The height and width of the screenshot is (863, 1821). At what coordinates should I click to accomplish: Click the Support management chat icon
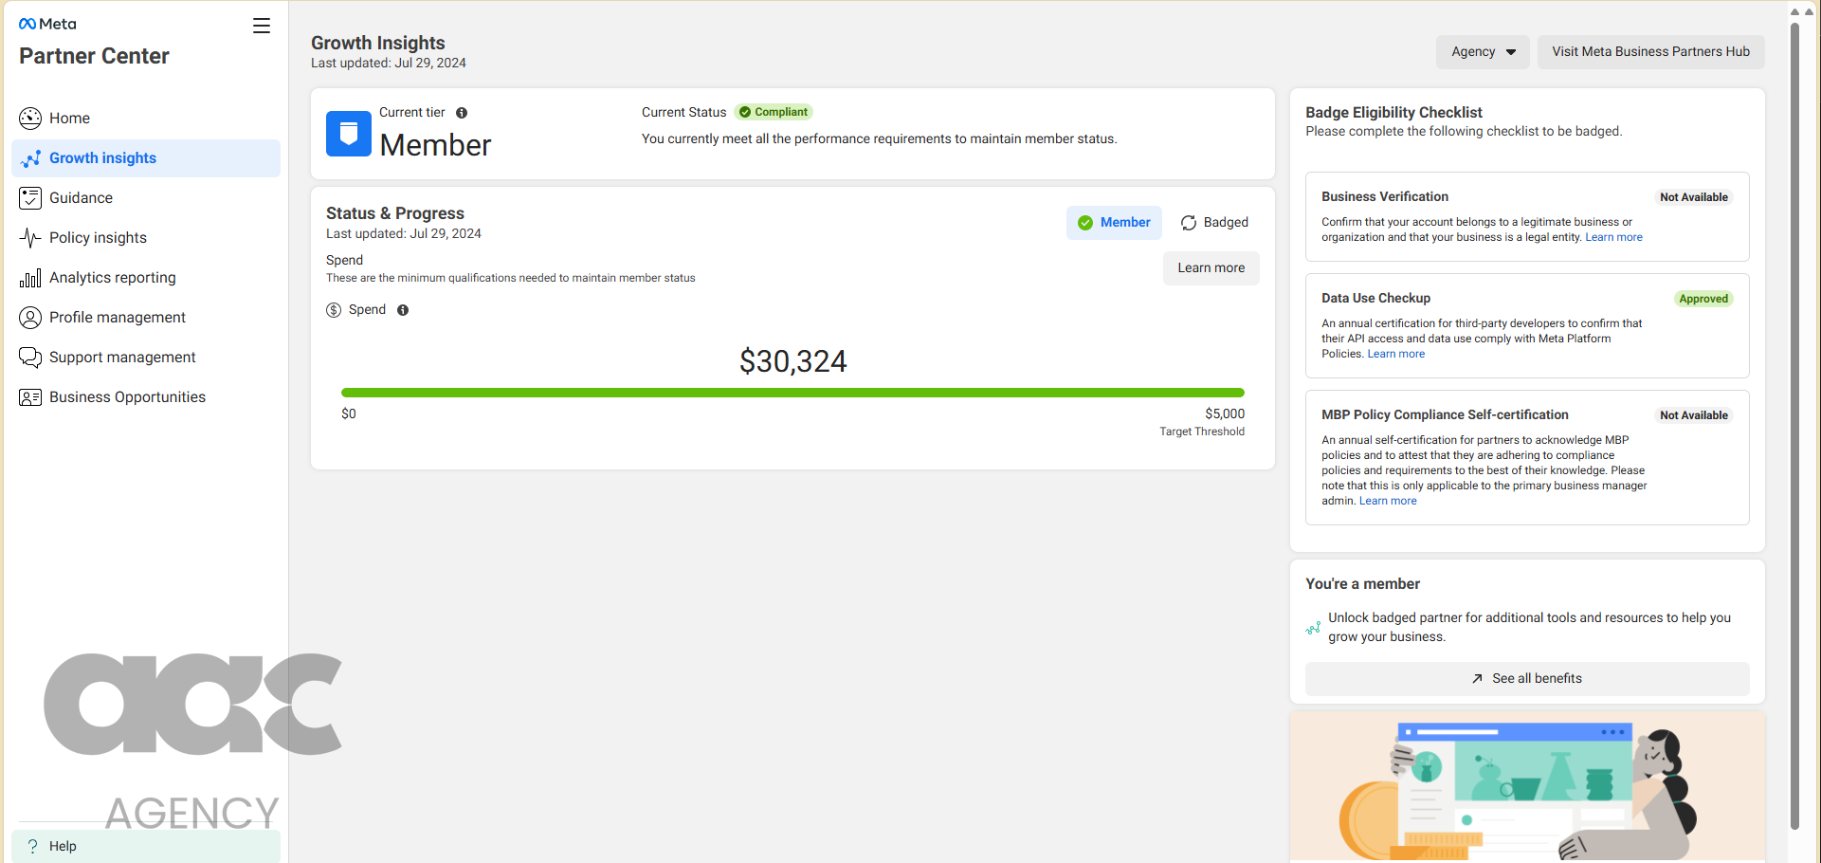point(30,358)
